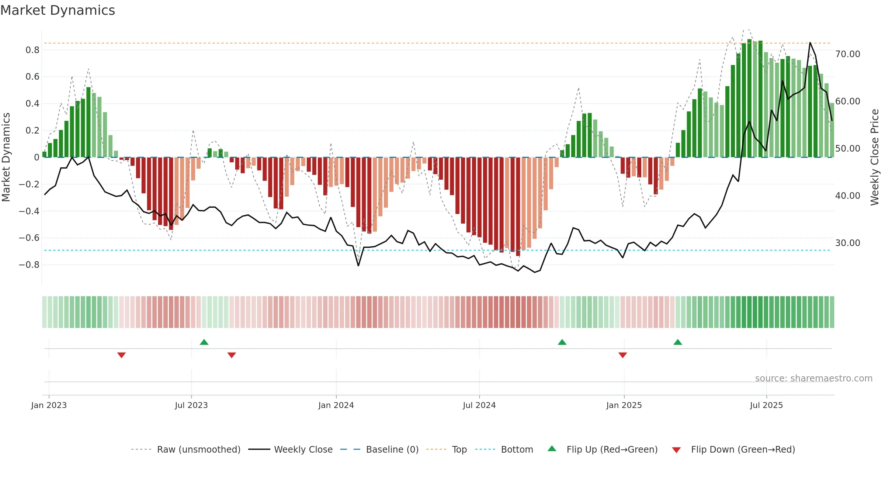885x498 pixels.
Task: Click the source: sharemaestro.com credit
Action: [x=814, y=378]
